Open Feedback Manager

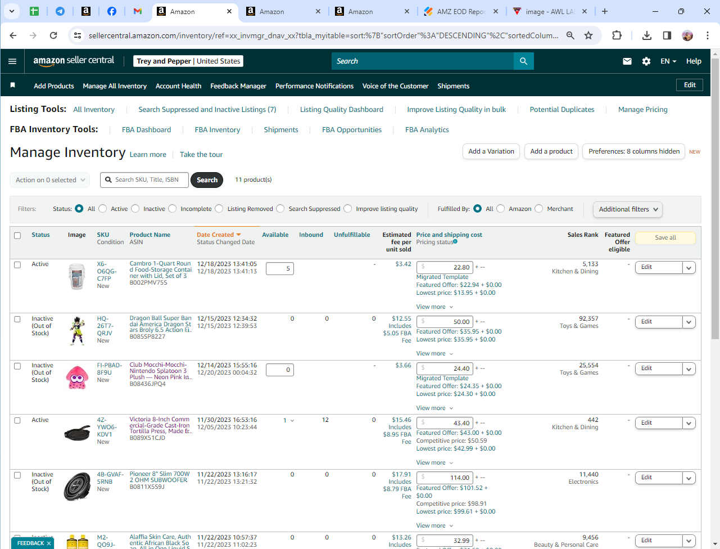[238, 86]
